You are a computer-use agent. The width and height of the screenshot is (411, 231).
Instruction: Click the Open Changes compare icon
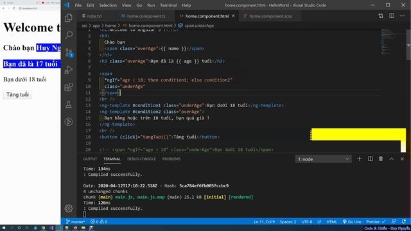[381, 16]
